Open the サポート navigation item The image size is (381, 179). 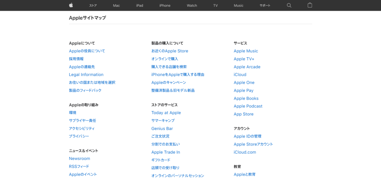[265, 6]
